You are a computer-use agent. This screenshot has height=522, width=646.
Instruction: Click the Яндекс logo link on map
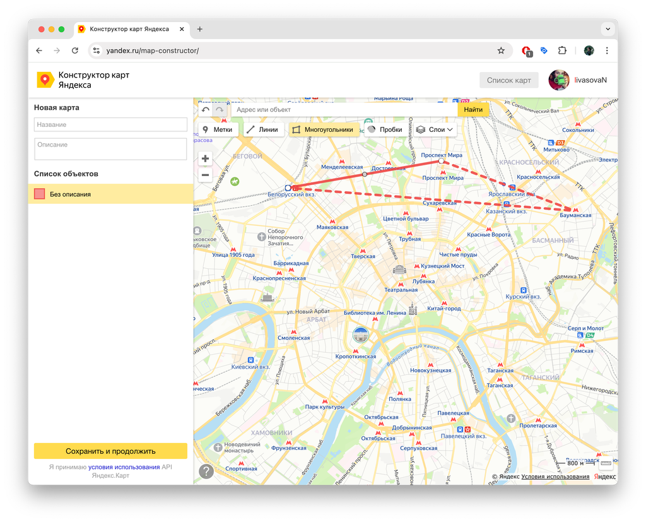pyautogui.click(x=605, y=477)
